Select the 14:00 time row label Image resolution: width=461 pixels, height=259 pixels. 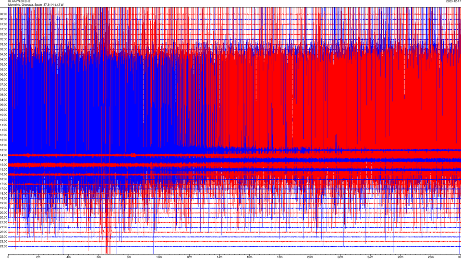(3, 155)
